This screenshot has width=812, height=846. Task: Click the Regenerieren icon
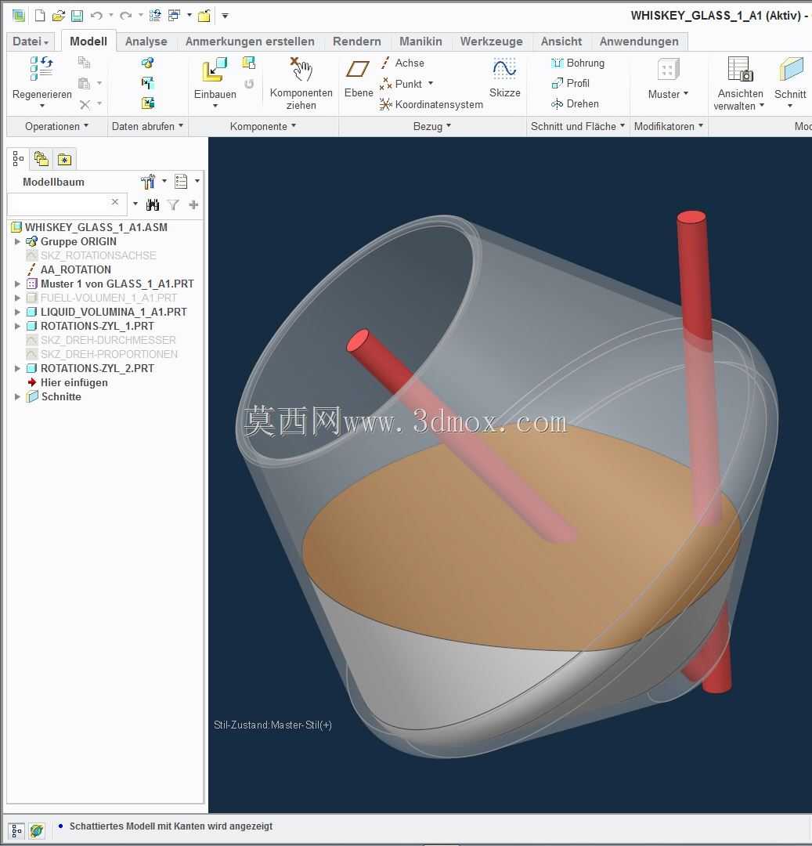pos(42,68)
